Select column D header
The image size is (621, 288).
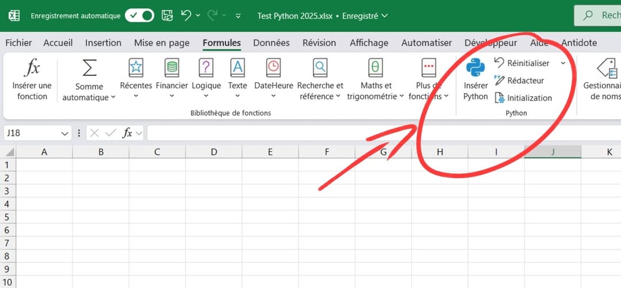pos(214,152)
